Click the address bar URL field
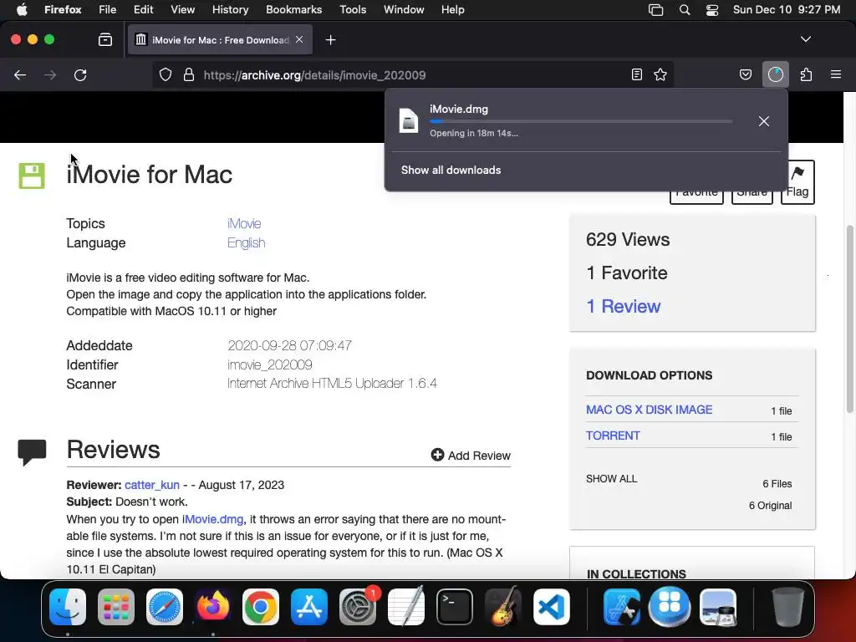 (x=412, y=74)
